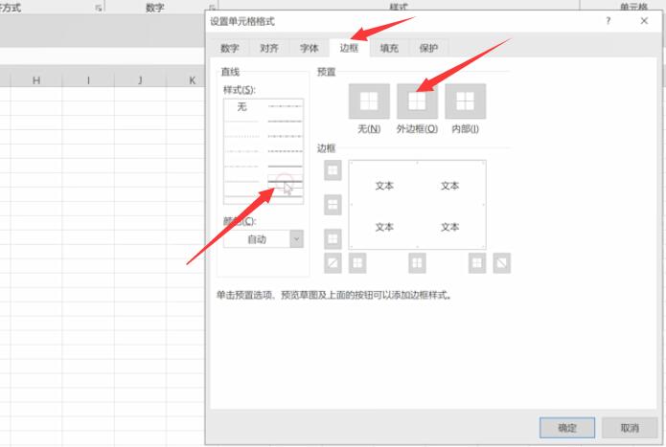
Task: Toggle the inside vertical border button
Action: 417,263
